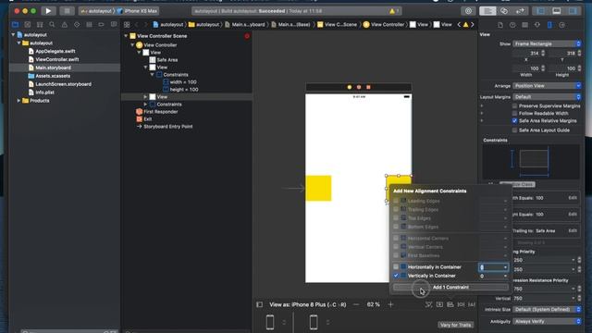This screenshot has width=592, height=333.
Task: Toggle the Navigator panel visibility
Action: [x=540, y=11]
